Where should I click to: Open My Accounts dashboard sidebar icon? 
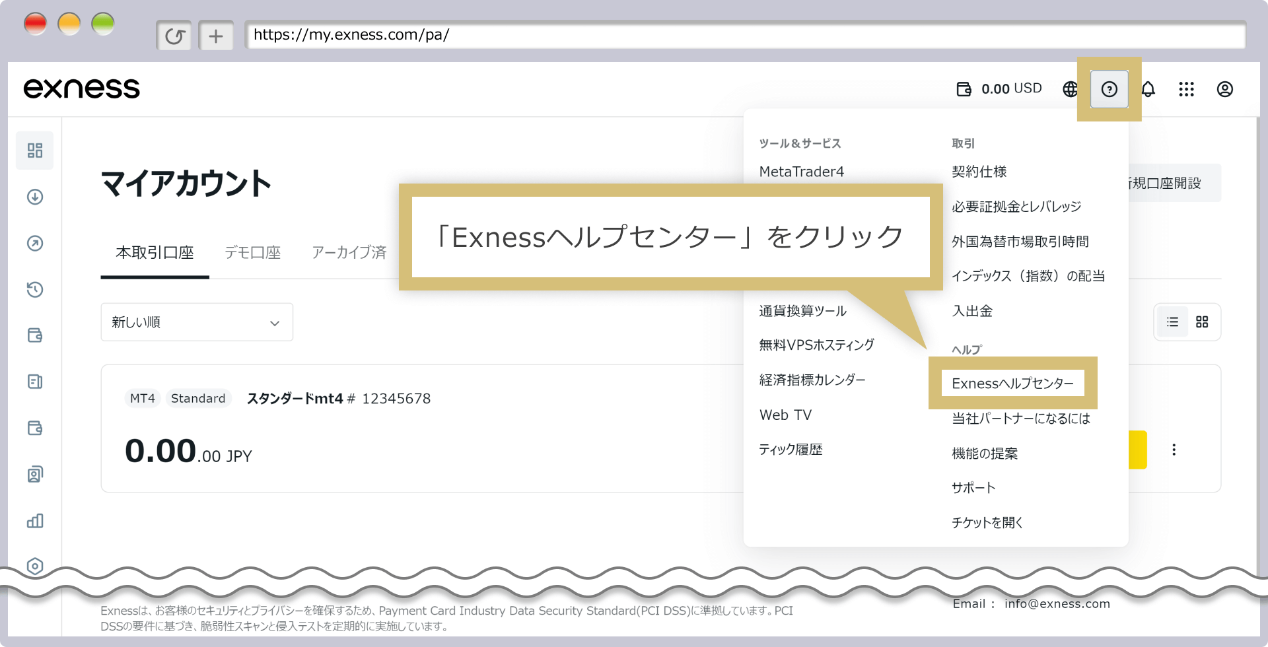[x=35, y=151]
